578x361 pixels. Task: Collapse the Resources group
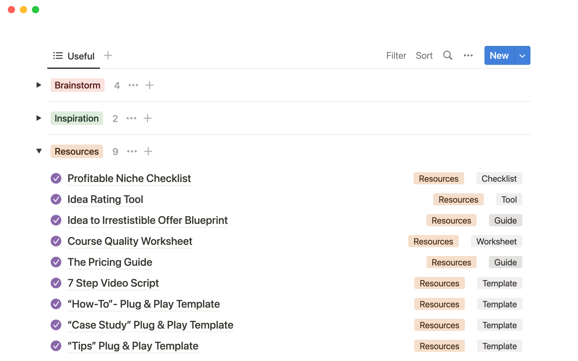pos(39,151)
